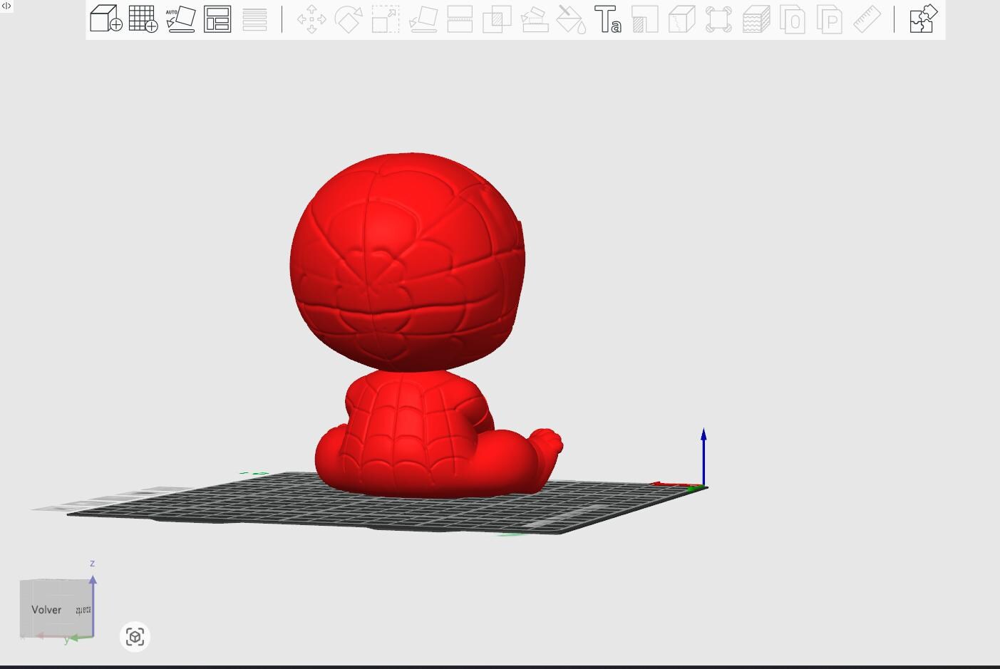
Task: Open the variable layer height tool
Action: (254, 19)
